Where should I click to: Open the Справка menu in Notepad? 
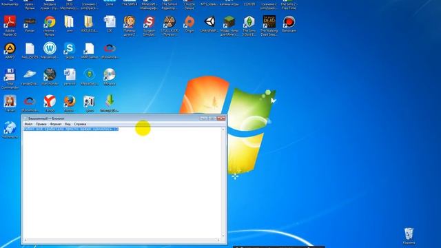coord(80,124)
